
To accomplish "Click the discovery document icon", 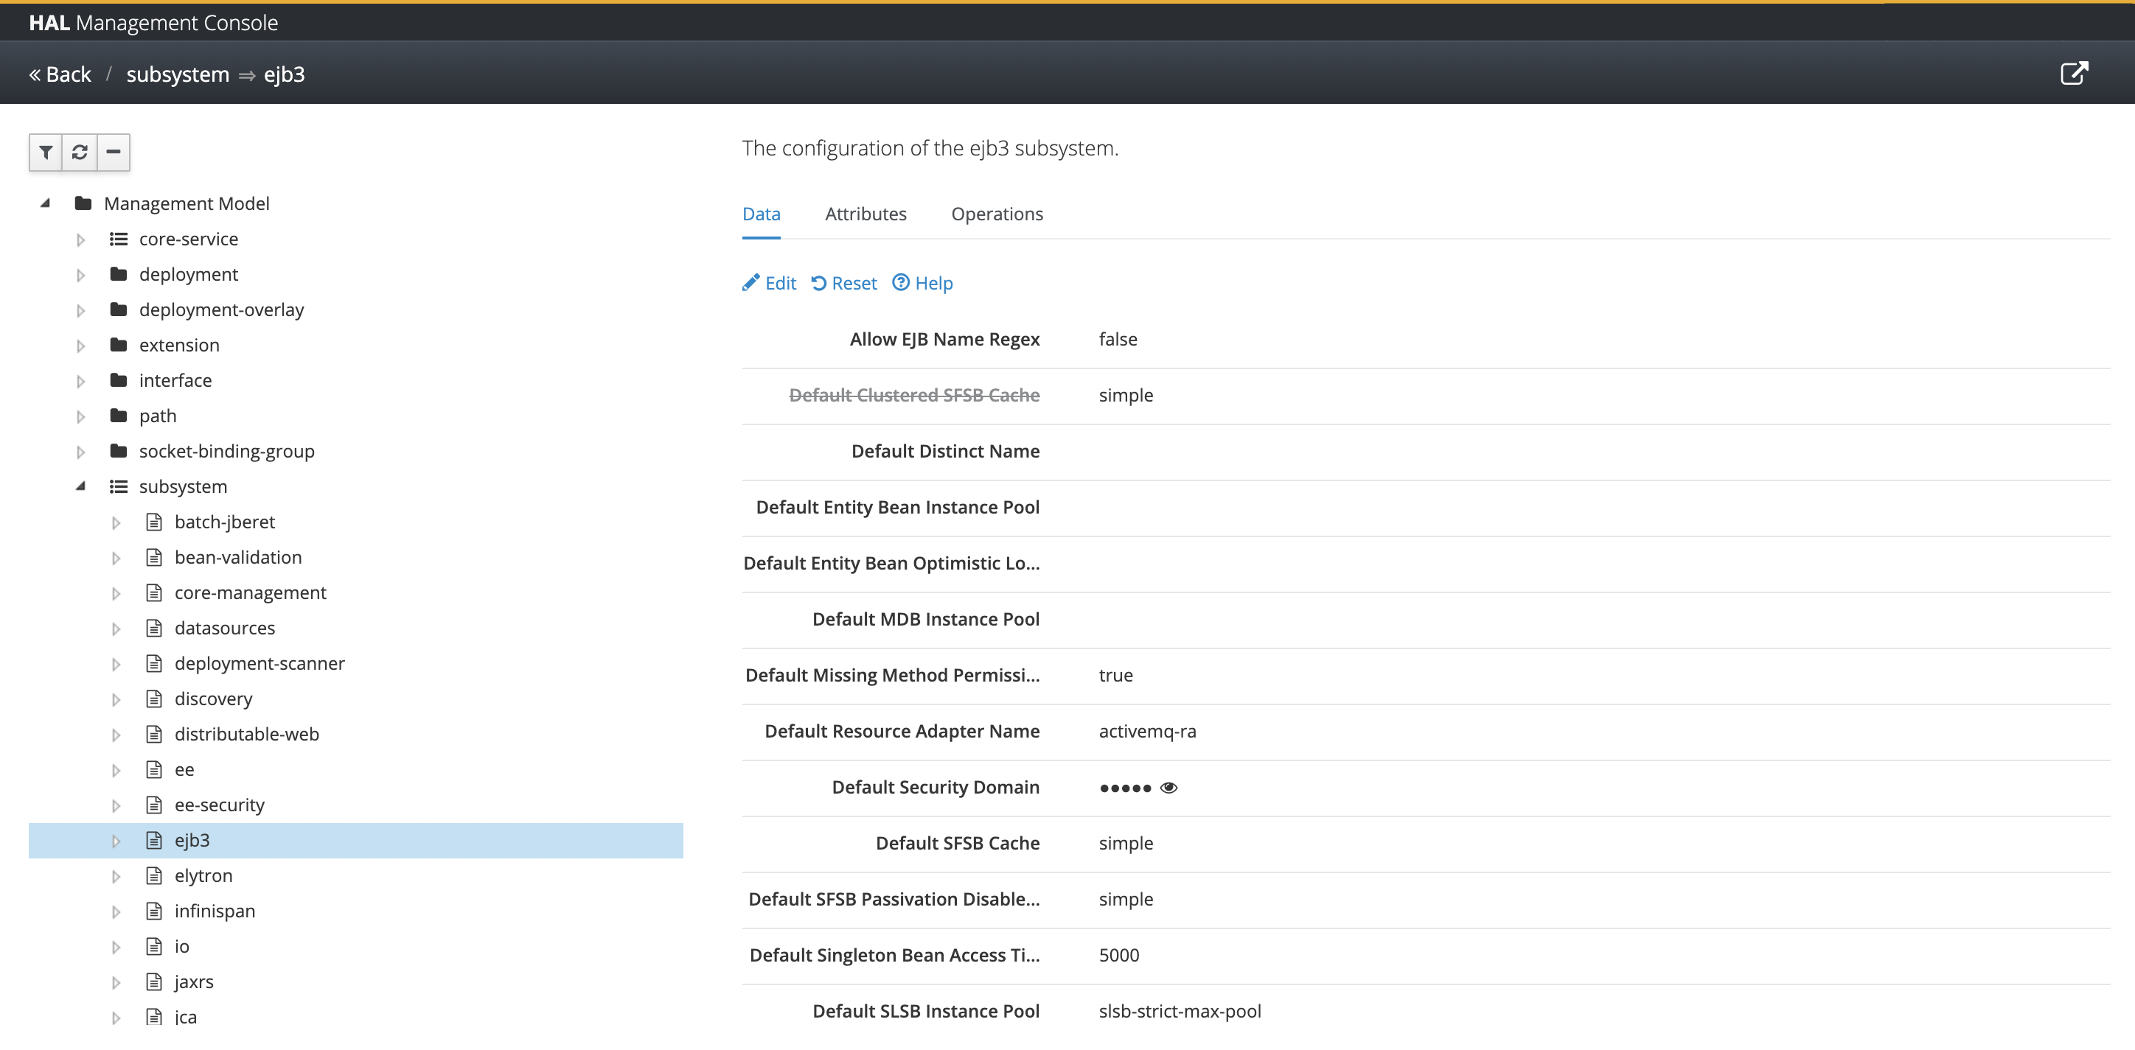I will (x=154, y=699).
